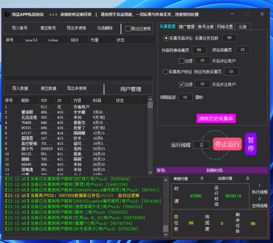Click the user list vertical scrollbar thumb
Image resolution: width=273 pixels, height=243 pixels.
pos(150,105)
